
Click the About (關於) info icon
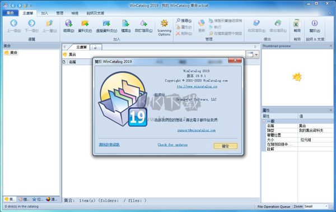[315, 23]
